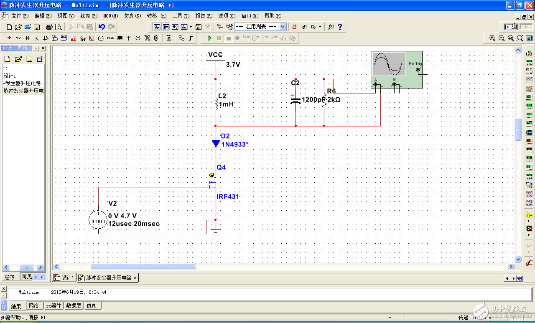Click the Find/search magnifier icon
The image size is (535, 323).
[331, 27]
